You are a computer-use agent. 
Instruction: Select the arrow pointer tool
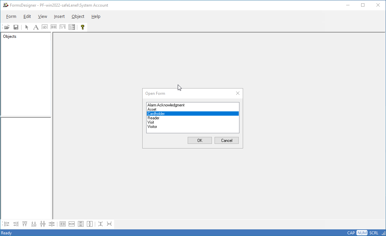click(27, 27)
